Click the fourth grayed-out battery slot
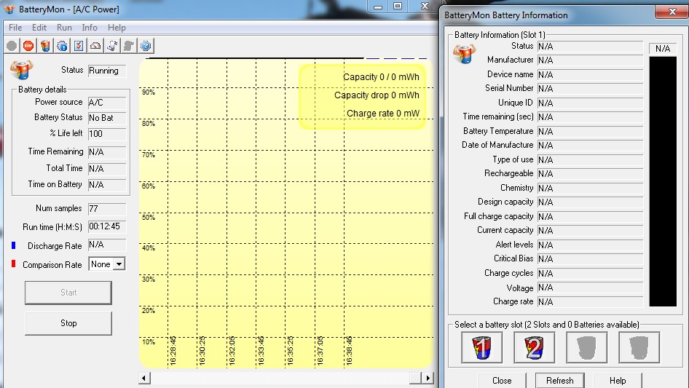 click(x=639, y=347)
